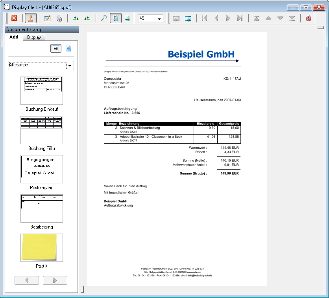This screenshot has height=298, width=329.
Task: Expand the All stamps dropdown
Action: coord(70,66)
